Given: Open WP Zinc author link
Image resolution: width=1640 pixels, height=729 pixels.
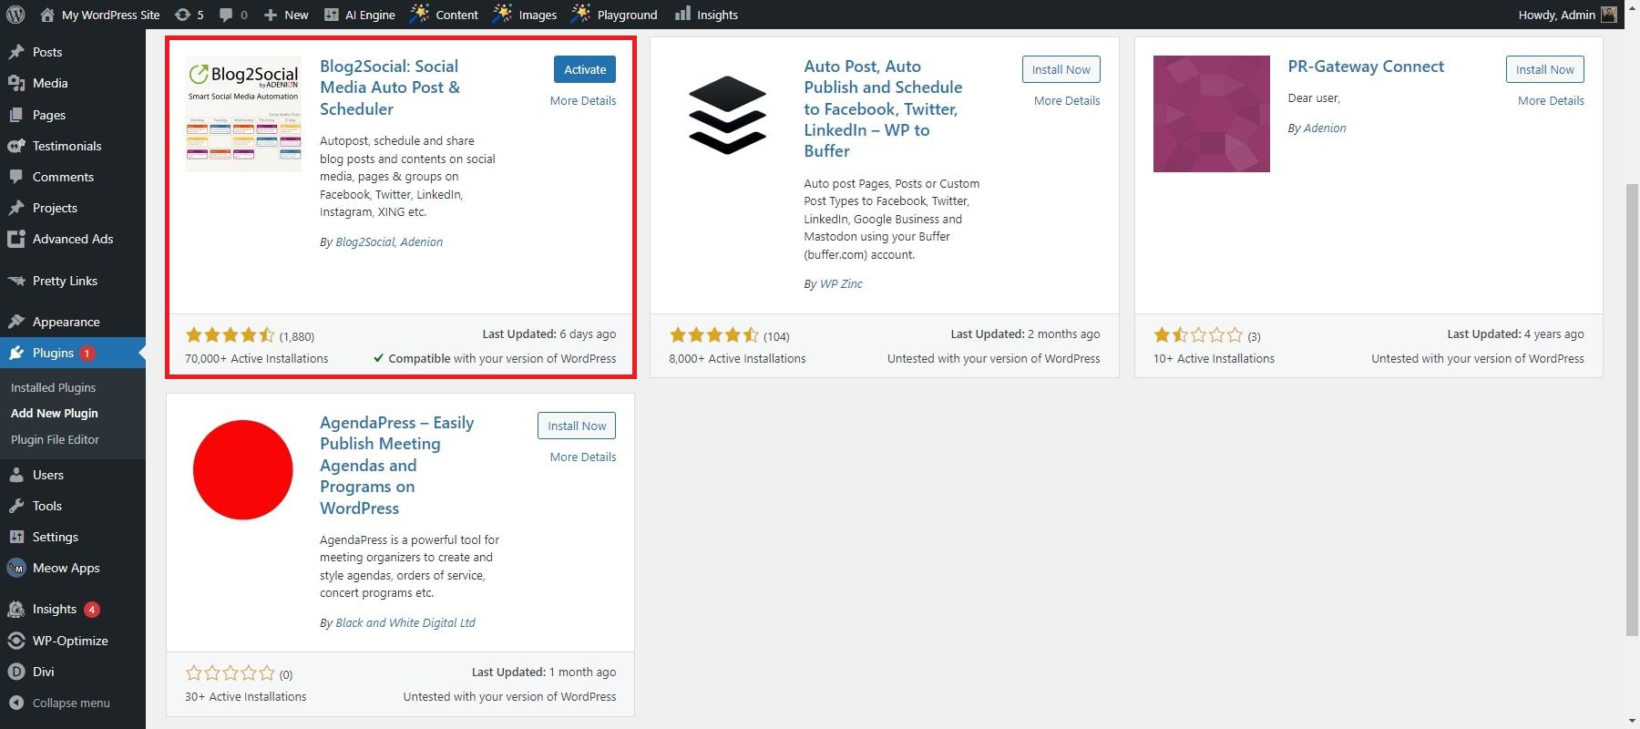Looking at the screenshot, I should point(841,283).
